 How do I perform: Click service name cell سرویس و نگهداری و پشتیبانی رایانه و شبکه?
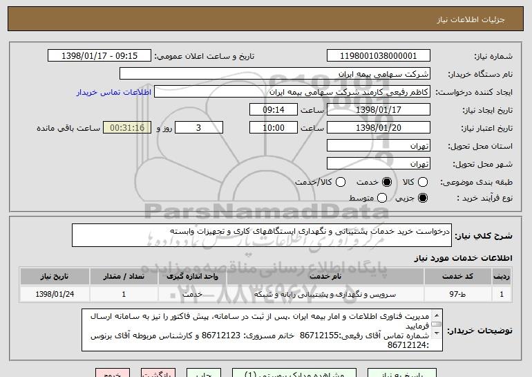coord(325,294)
